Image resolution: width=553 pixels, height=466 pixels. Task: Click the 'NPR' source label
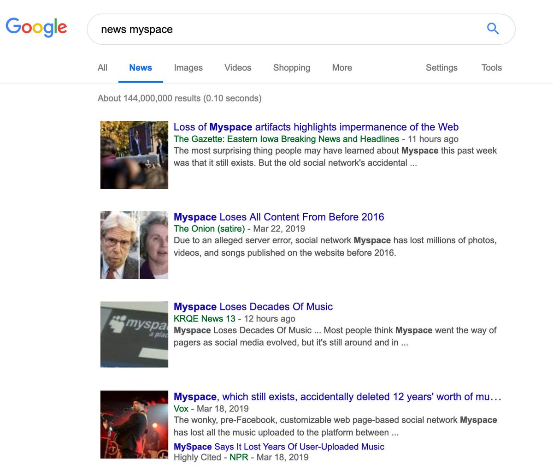coord(239,457)
